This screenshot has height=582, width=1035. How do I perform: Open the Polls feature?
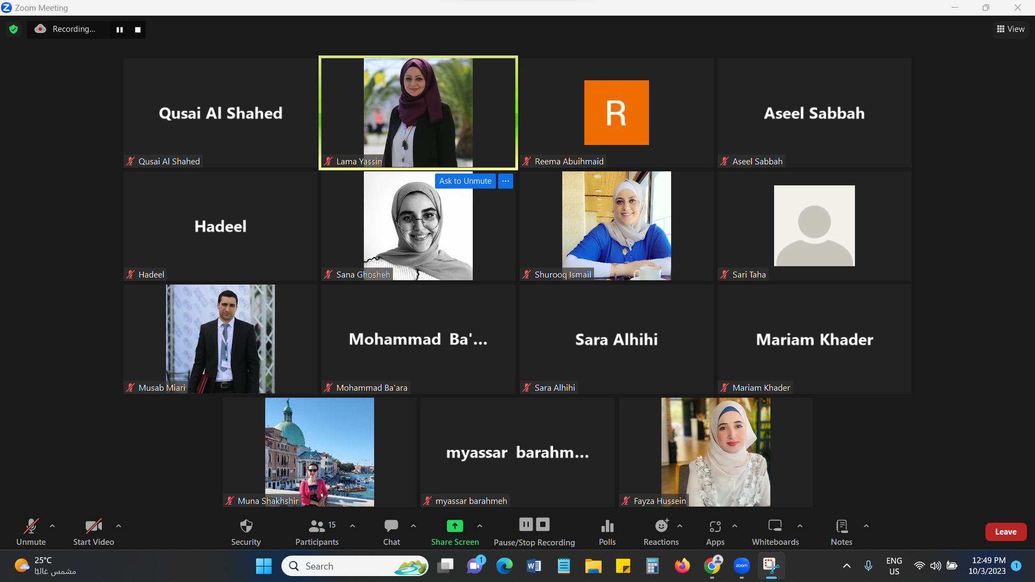[x=607, y=532]
